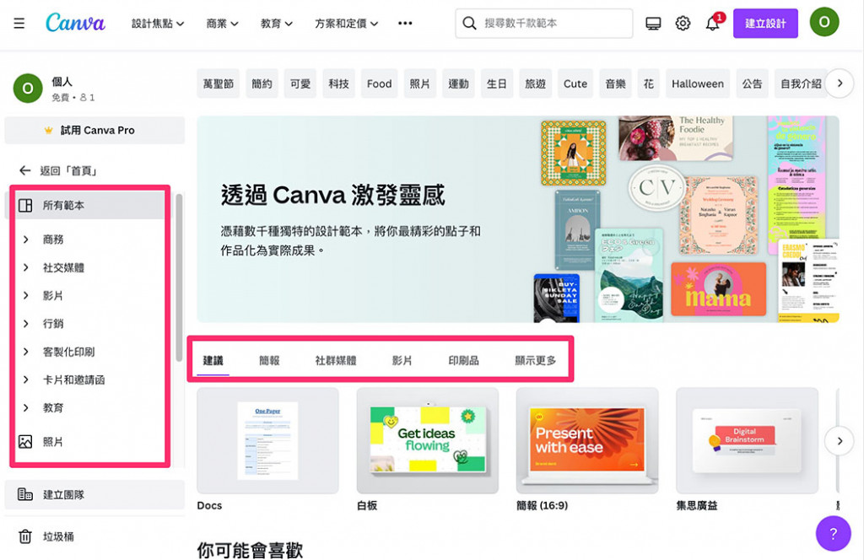864x560 pixels.
Task: Open the 白板 whiteboard thumbnail
Action: click(x=428, y=440)
